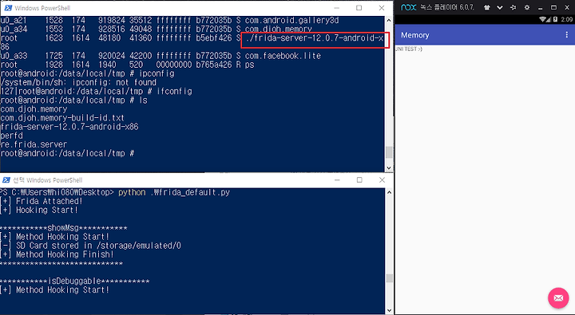Screen dimensions: 575x315
Task: Expand the Nox title bar chevron menu
Action: pos(500,7)
